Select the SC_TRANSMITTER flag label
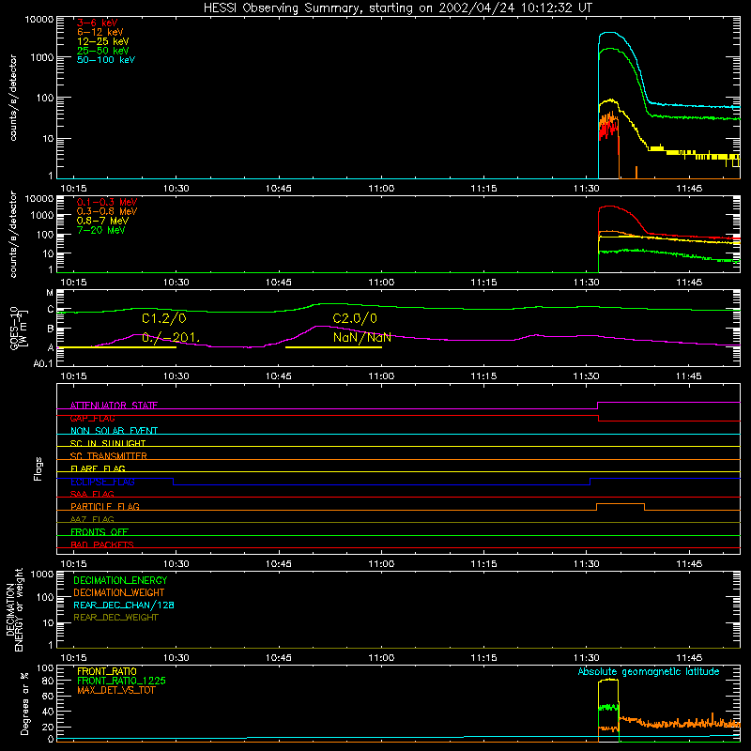 (x=108, y=456)
